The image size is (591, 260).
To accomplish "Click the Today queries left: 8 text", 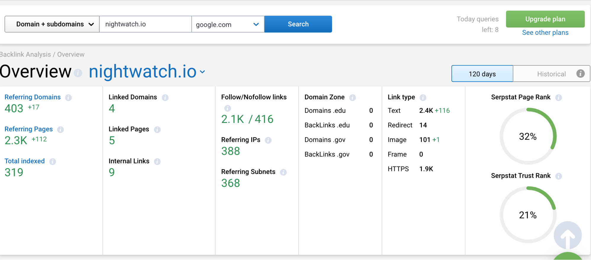I will click(x=477, y=24).
